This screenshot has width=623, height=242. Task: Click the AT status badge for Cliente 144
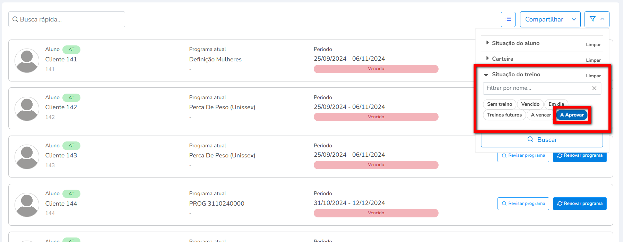(71, 194)
